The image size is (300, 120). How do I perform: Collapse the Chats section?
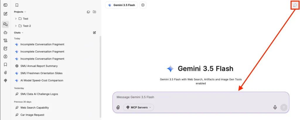coord(18,33)
